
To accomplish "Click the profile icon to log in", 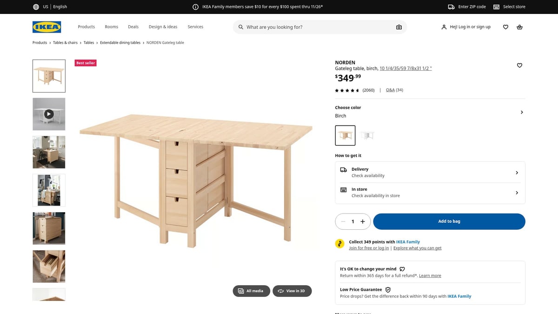I will pos(444,27).
